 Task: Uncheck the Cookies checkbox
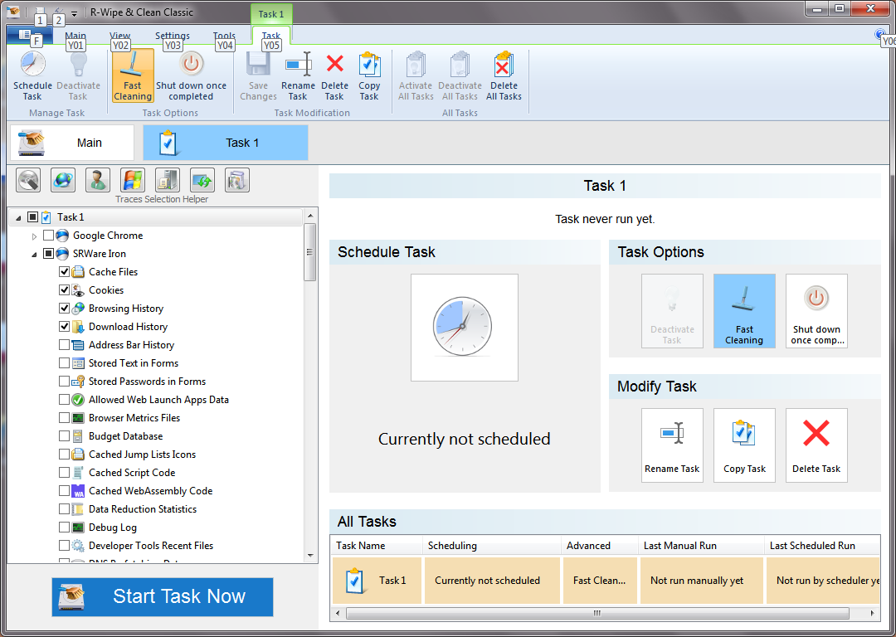pos(65,290)
